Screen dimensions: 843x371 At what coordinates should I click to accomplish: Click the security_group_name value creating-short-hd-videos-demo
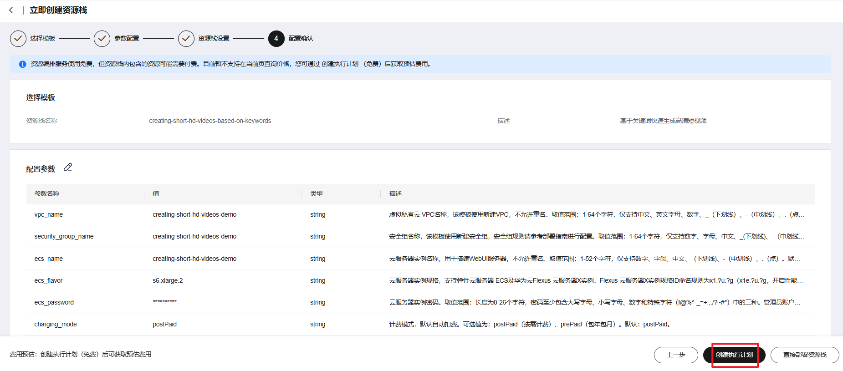point(194,237)
